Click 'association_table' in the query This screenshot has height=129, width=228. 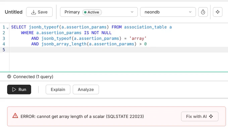(x=146, y=27)
